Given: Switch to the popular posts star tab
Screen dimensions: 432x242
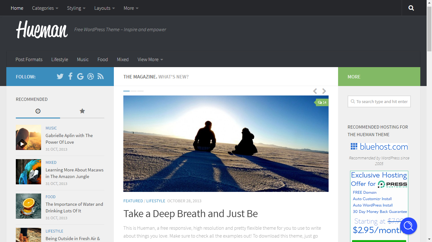Looking at the screenshot, I should click(82, 111).
